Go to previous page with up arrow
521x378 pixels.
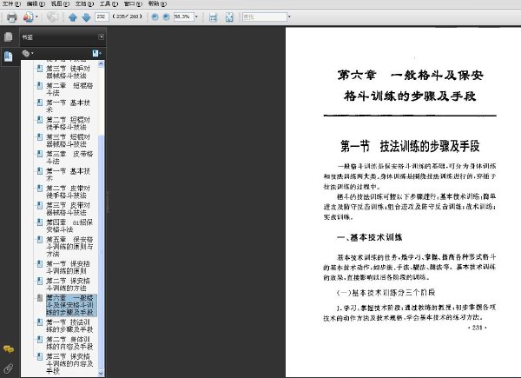(72, 17)
